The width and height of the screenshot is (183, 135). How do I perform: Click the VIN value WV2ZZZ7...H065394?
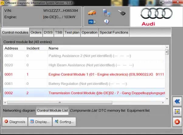click(60, 11)
